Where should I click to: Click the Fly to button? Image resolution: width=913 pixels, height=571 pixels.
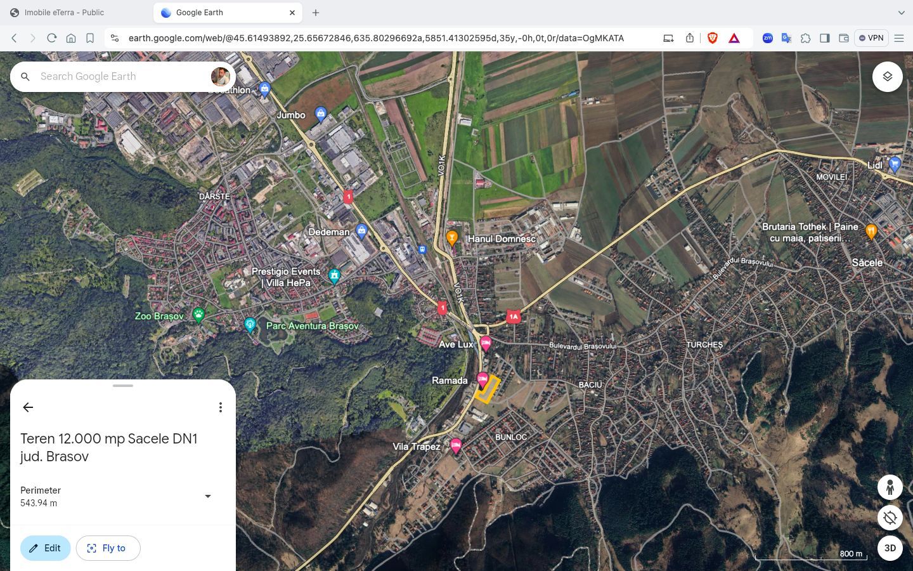pos(108,548)
